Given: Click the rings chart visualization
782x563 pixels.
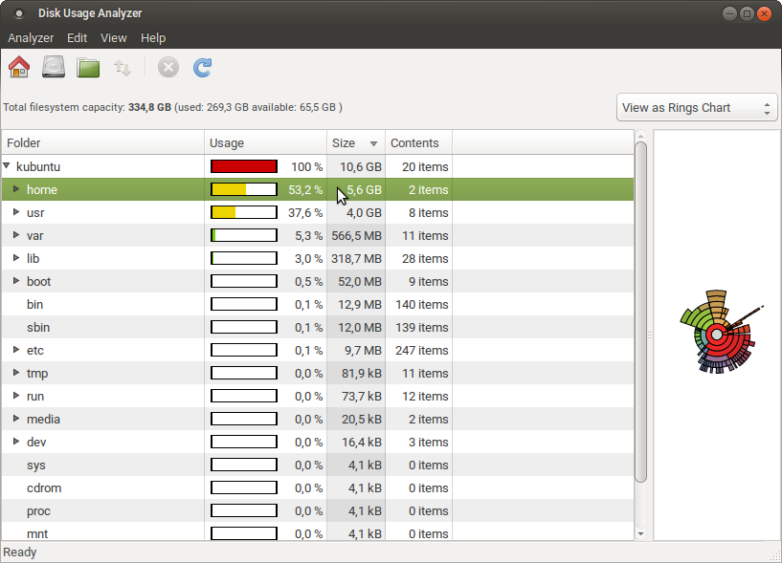Looking at the screenshot, I should [x=715, y=335].
